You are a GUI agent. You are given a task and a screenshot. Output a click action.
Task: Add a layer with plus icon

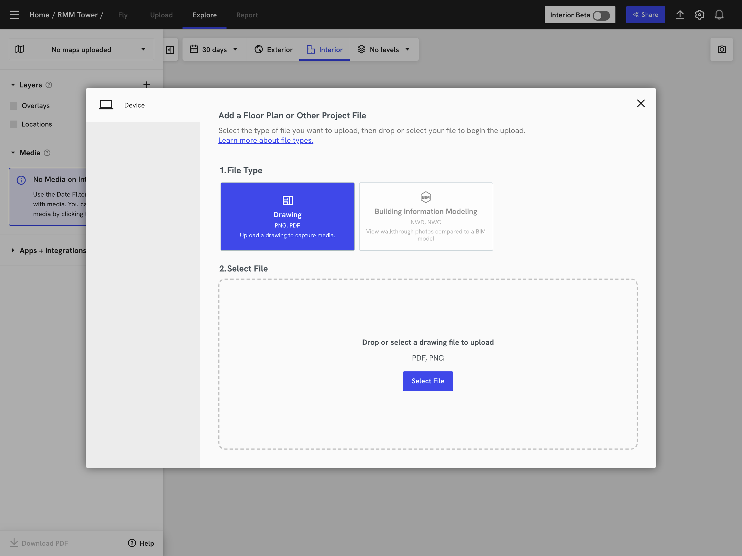[x=147, y=84]
